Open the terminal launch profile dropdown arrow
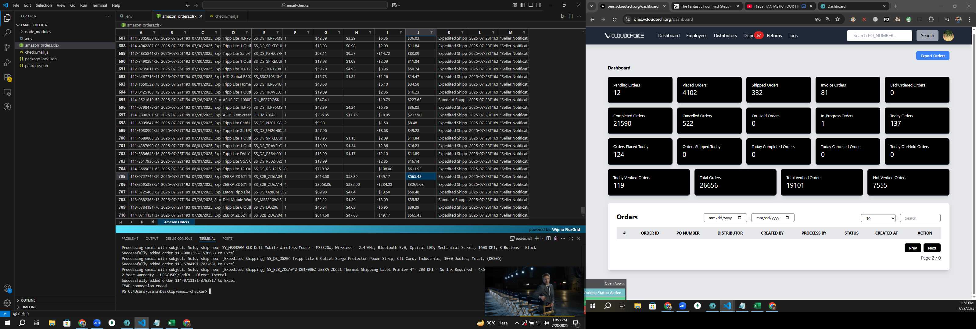This screenshot has height=329, width=976. [x=542, y=239]
